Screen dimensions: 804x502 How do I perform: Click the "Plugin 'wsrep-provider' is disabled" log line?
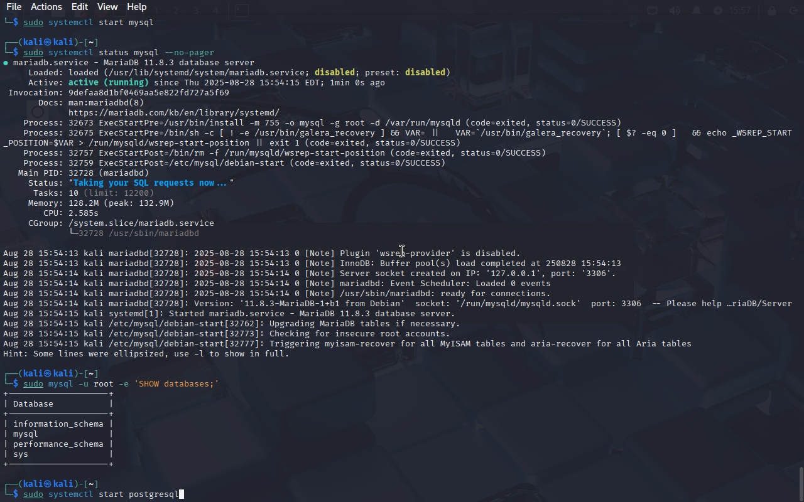(262, 253)
